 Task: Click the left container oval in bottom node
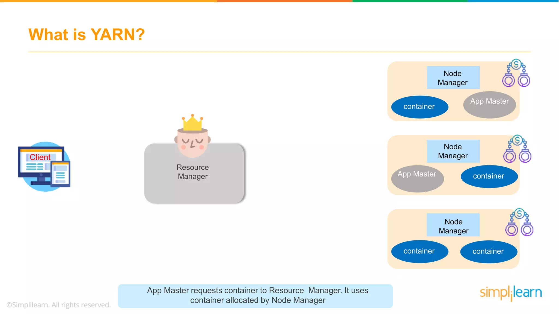(420, 251)
